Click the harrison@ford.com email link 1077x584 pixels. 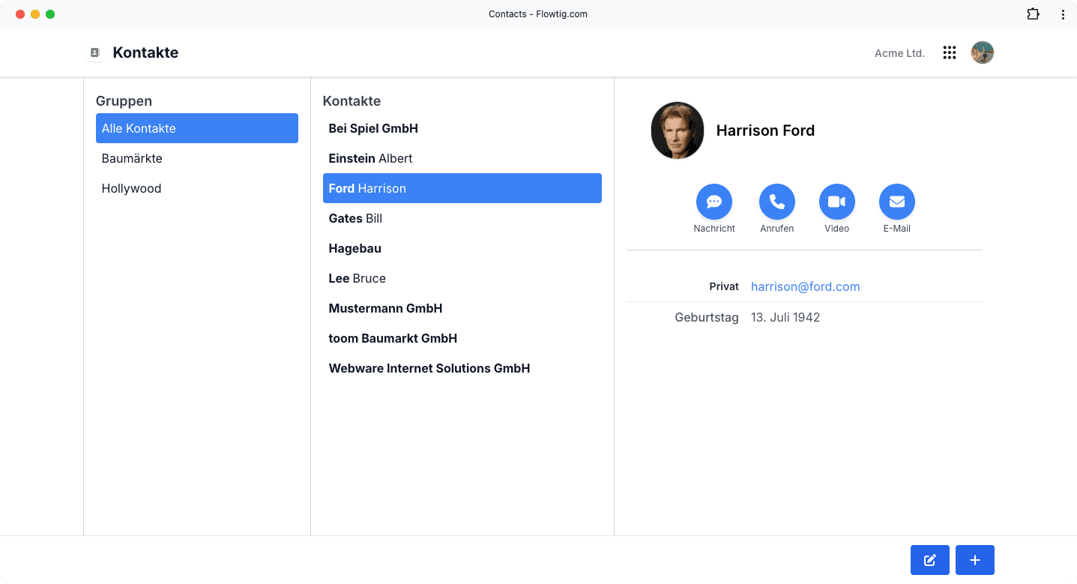805,286
